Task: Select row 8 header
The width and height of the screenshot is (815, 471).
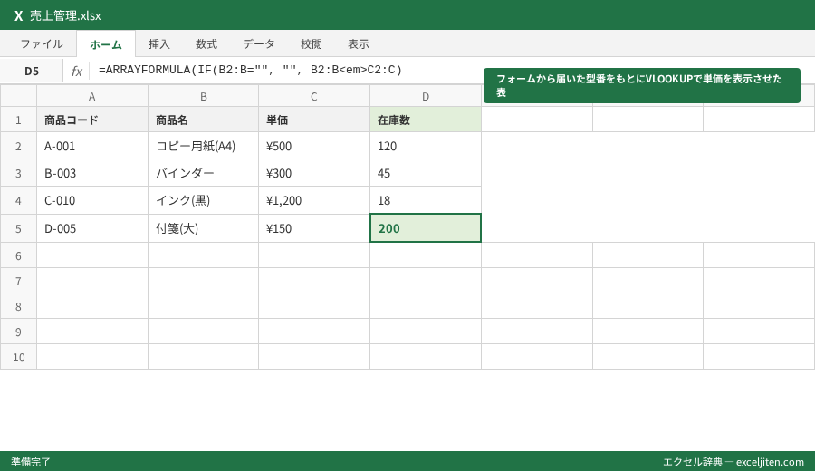Action: coord(18,306)
